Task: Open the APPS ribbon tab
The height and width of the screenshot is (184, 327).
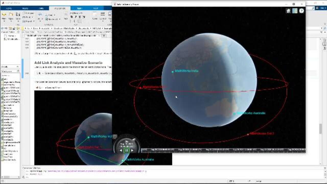Action: pos(41,8)
